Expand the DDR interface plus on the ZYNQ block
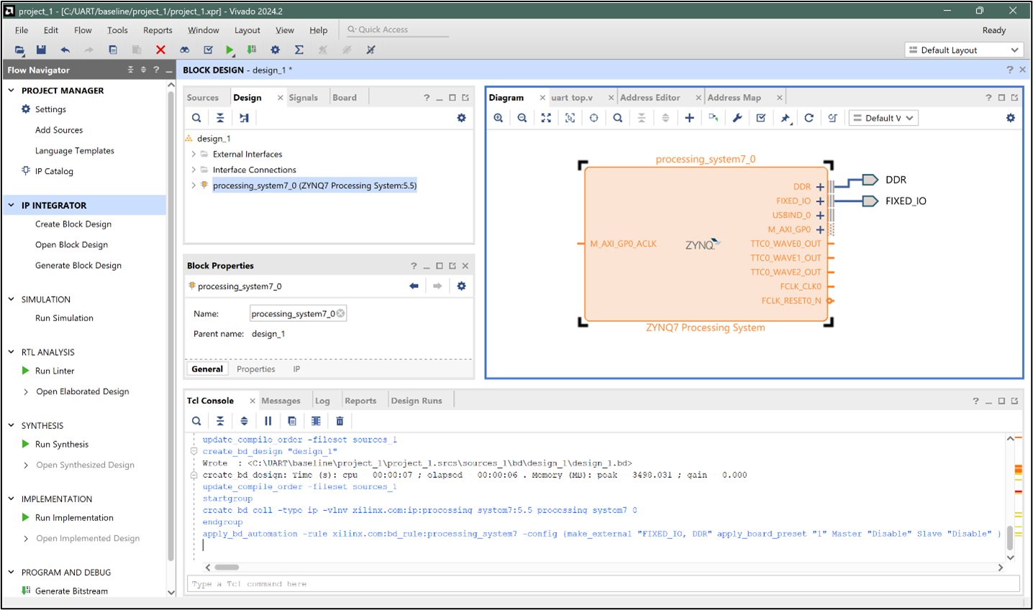 (x=820, y=187)
